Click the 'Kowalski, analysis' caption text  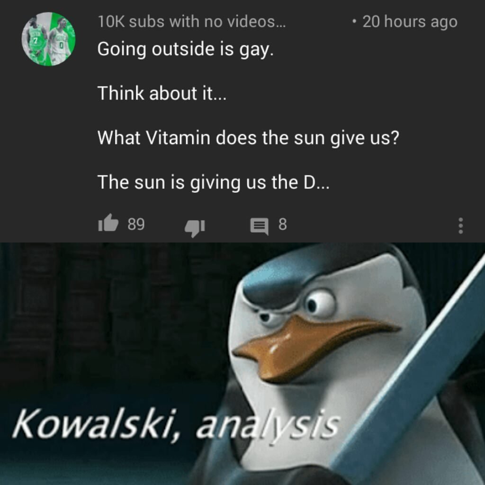[x=176, y=424]
